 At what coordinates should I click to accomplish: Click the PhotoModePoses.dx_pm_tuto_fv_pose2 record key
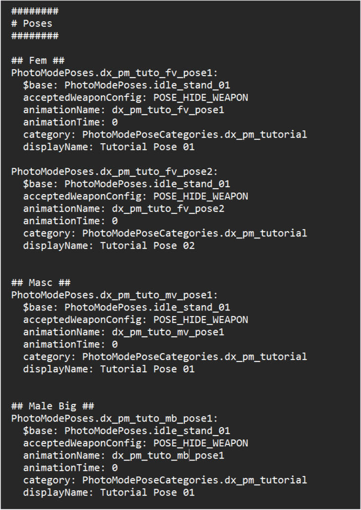(114, 172)
